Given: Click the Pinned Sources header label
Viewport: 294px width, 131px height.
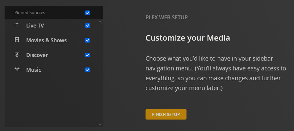Looking at the screenshot, I should [30, 13].
